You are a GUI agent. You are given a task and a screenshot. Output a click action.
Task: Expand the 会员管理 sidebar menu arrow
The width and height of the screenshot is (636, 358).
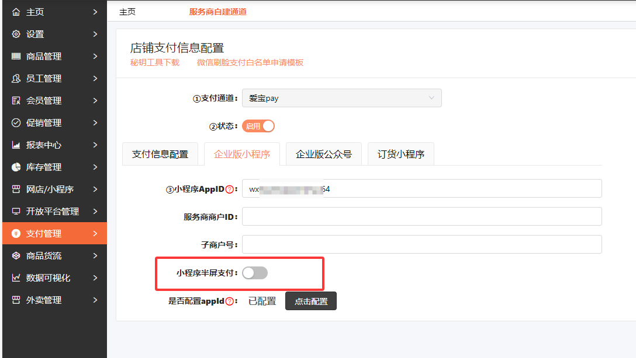pos(95,101)
